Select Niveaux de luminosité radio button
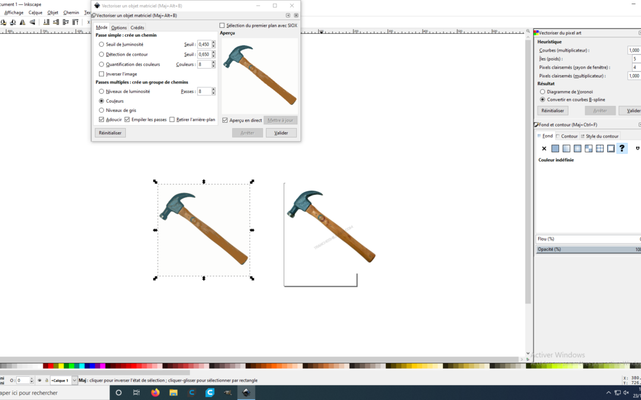641x400 pixels. click(101, 91)
